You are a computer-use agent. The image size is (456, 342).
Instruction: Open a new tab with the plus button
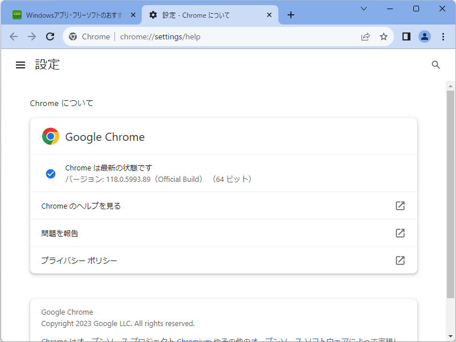pyautogui.click(x=290, y=15)
